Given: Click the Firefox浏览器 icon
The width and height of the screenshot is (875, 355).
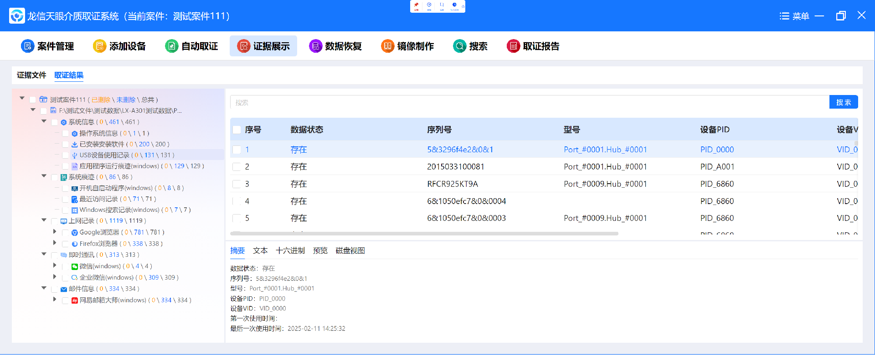Looking at the screenshot, I should tap(75, 244).
